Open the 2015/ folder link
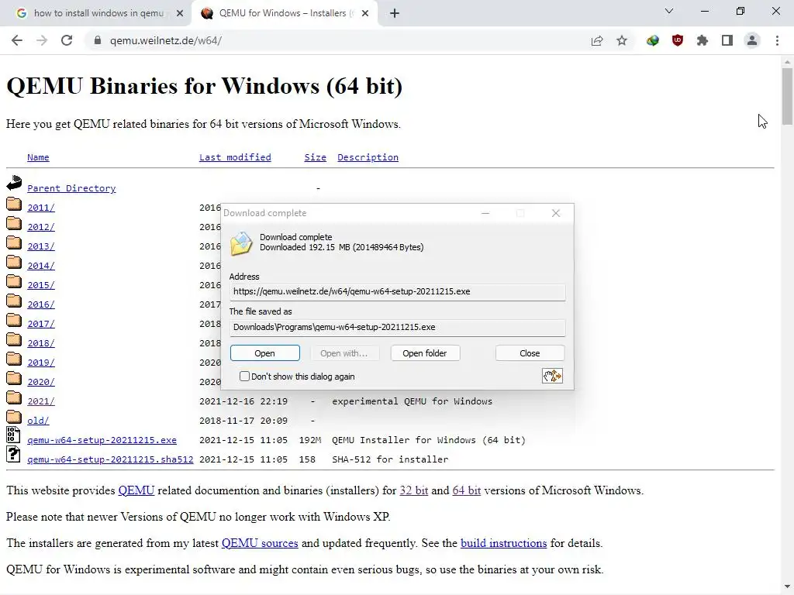The height and width of the screenshot is (595, 794). tap(41, 285)
